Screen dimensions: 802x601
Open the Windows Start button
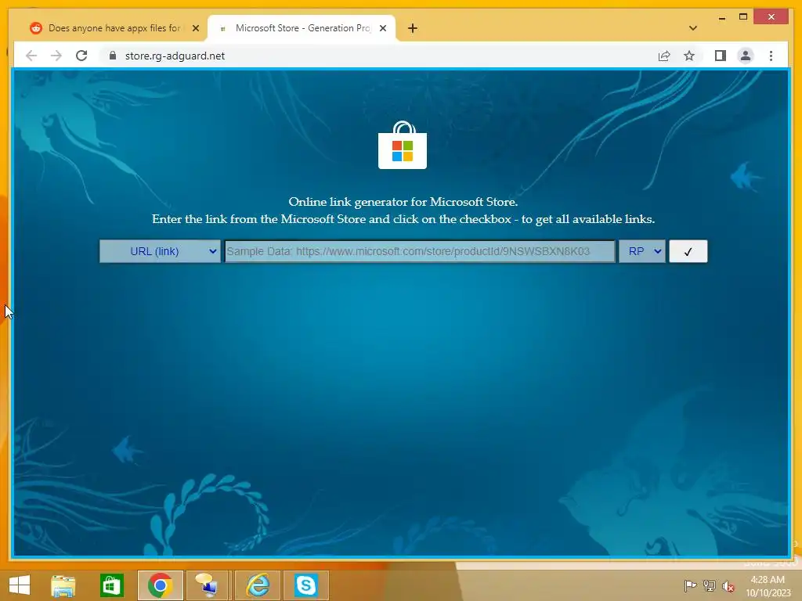(20, 585)
